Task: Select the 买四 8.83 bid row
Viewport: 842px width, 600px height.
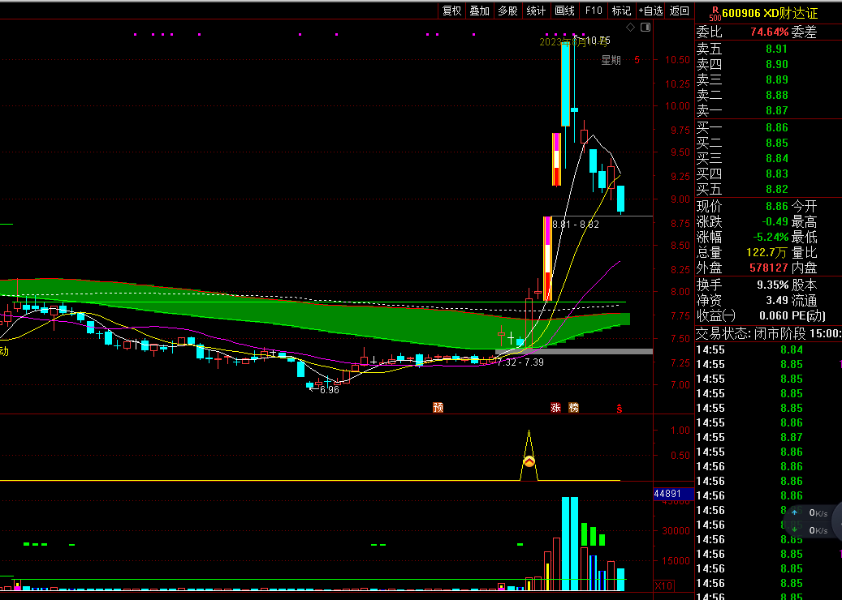Action: tap(768, 174)
